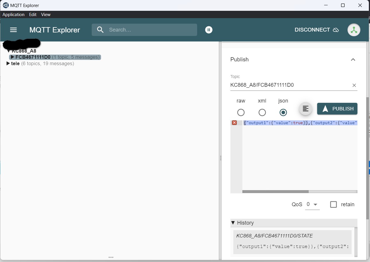This screenshot has height=262, width=370.
Task: Open the QoS dropdown
Action: pyautogui.click(x=312, y=204)
